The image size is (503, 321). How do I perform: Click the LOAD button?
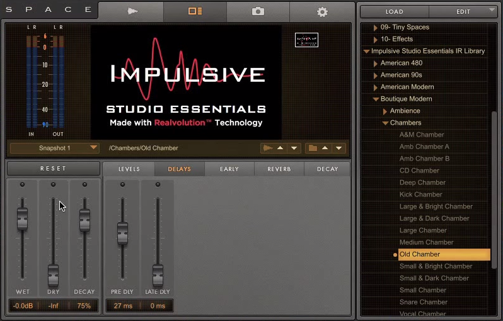[x=394, y=11]
